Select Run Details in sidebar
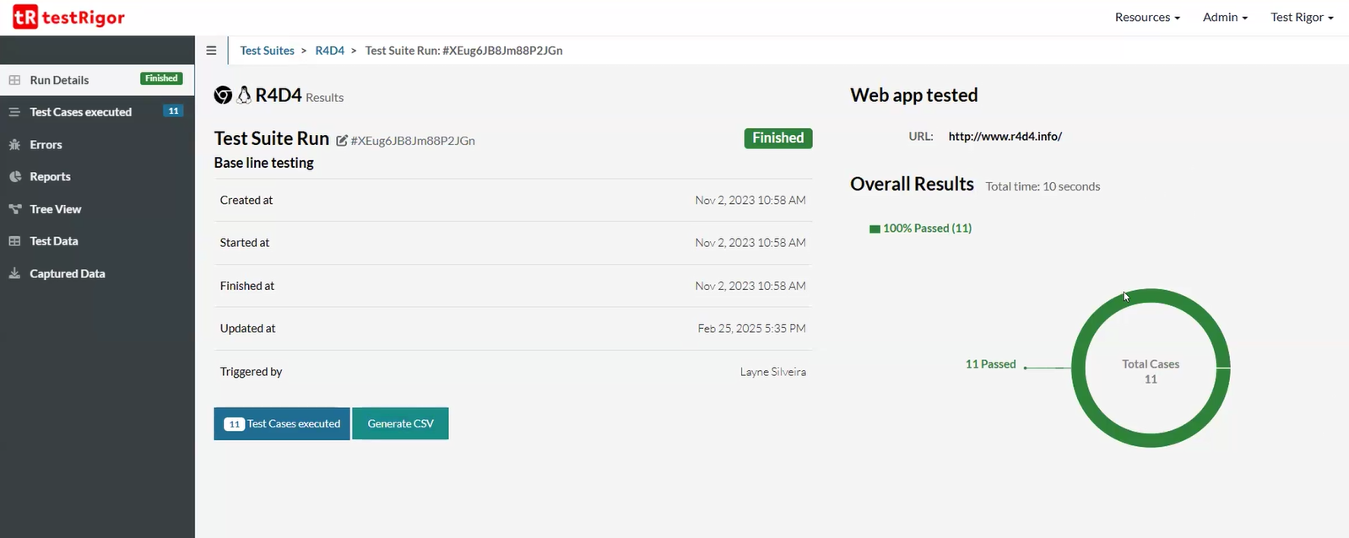Viewport: 1349px width, 538px height. pos(97,80)
